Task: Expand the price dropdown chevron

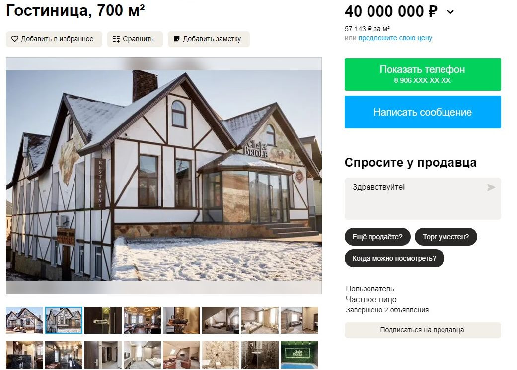Action: [x=450, y=12]
